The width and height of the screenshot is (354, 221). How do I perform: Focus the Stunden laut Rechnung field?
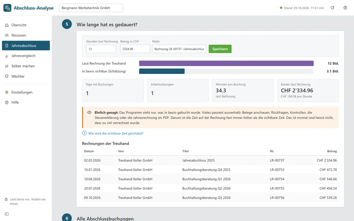pos(101,49)
